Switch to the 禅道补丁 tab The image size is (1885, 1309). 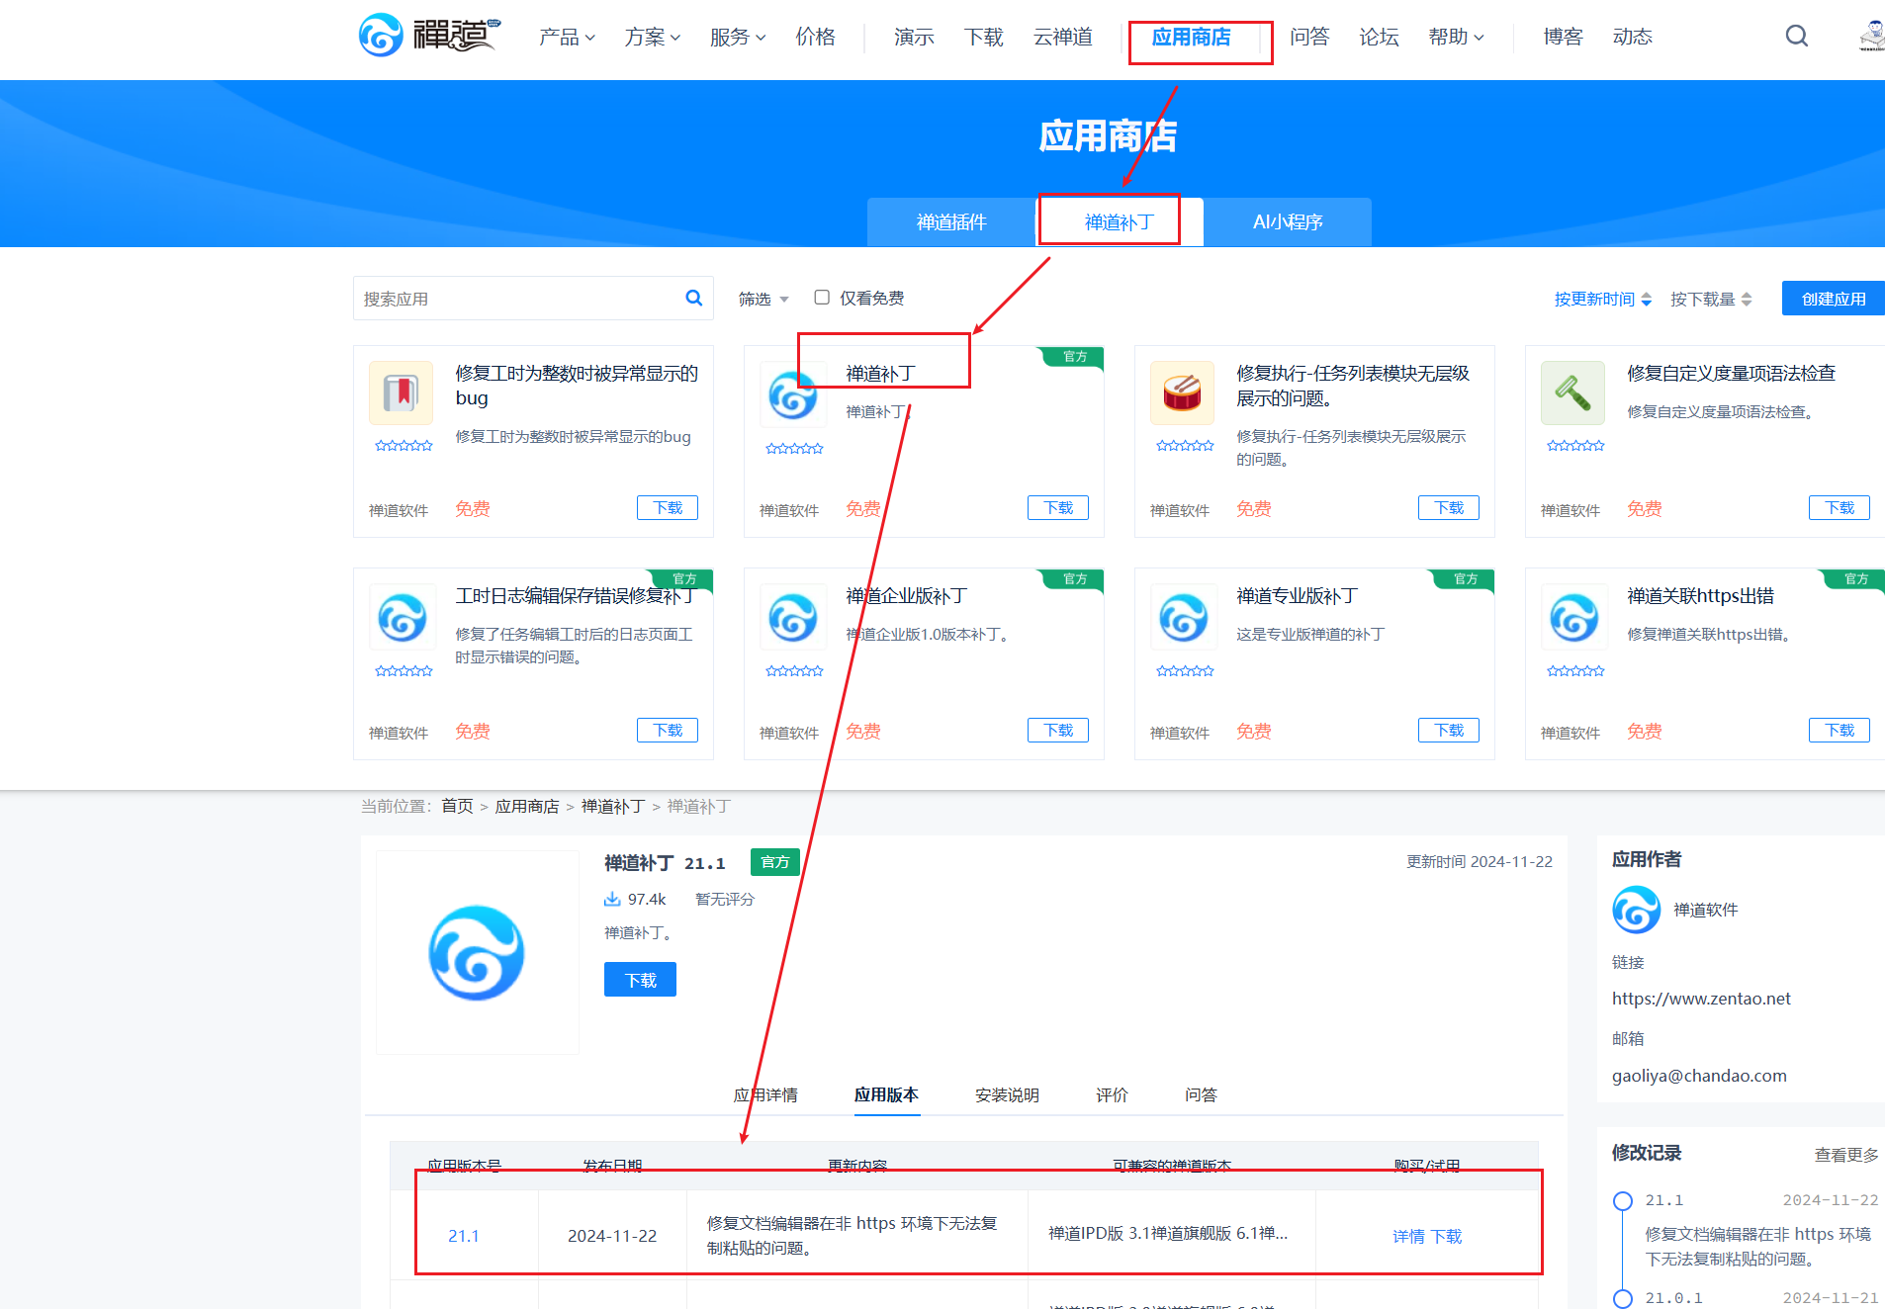(1120, 221)
